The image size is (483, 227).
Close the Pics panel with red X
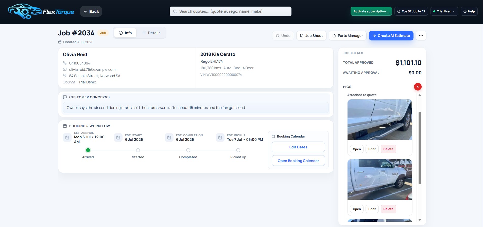point(418,87)
